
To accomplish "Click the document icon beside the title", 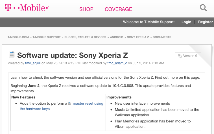I will (x=12, y=54).
